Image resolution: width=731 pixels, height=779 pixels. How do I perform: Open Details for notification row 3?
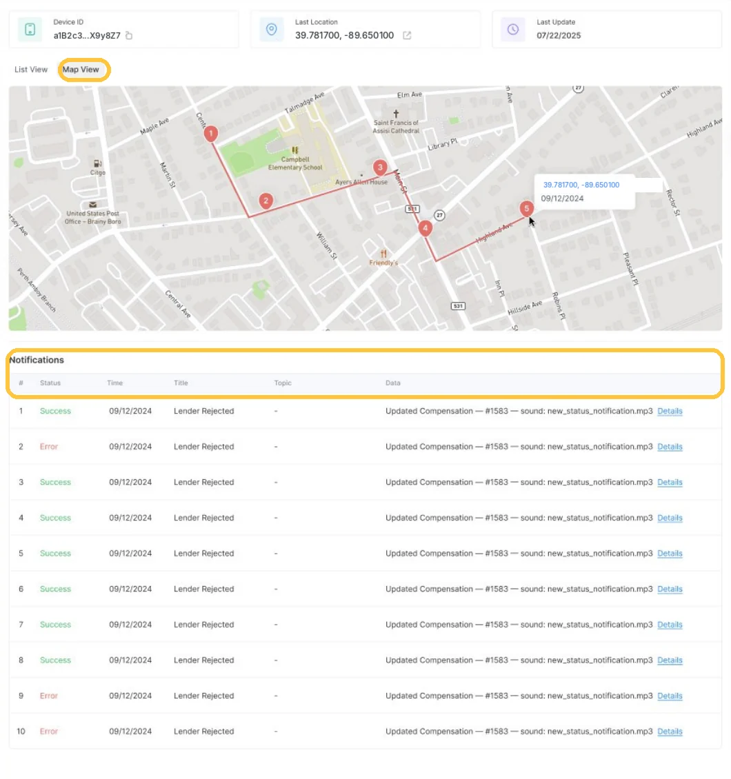[x=670, y=483]
